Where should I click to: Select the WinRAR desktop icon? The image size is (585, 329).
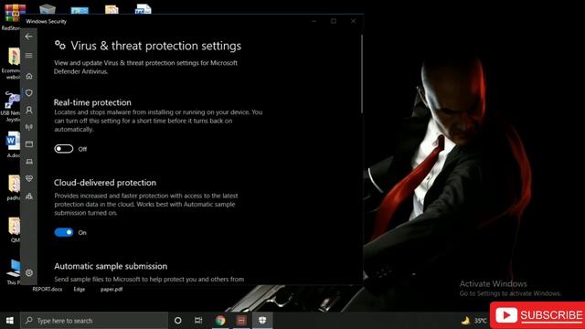[x=15, y=14]
